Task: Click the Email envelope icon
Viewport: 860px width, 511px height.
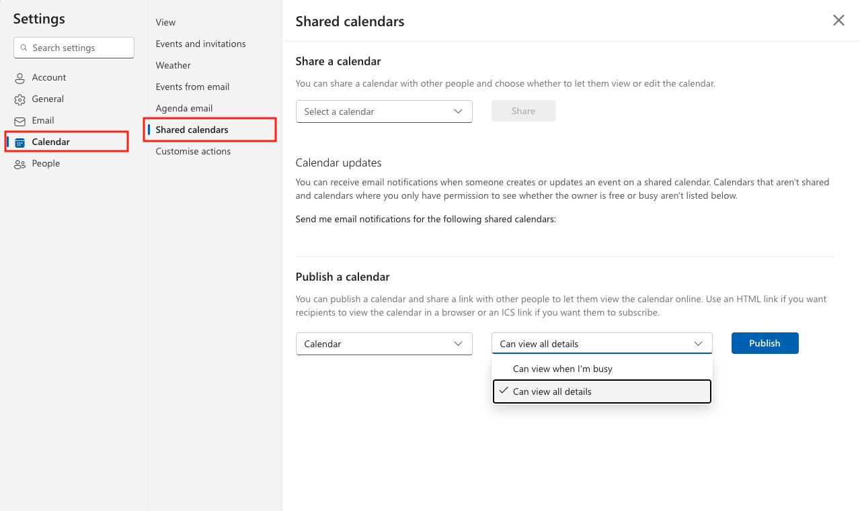Action: tap(20, 121)
